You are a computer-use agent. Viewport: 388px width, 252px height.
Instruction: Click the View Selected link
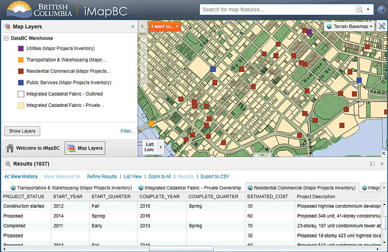[62, 177]
